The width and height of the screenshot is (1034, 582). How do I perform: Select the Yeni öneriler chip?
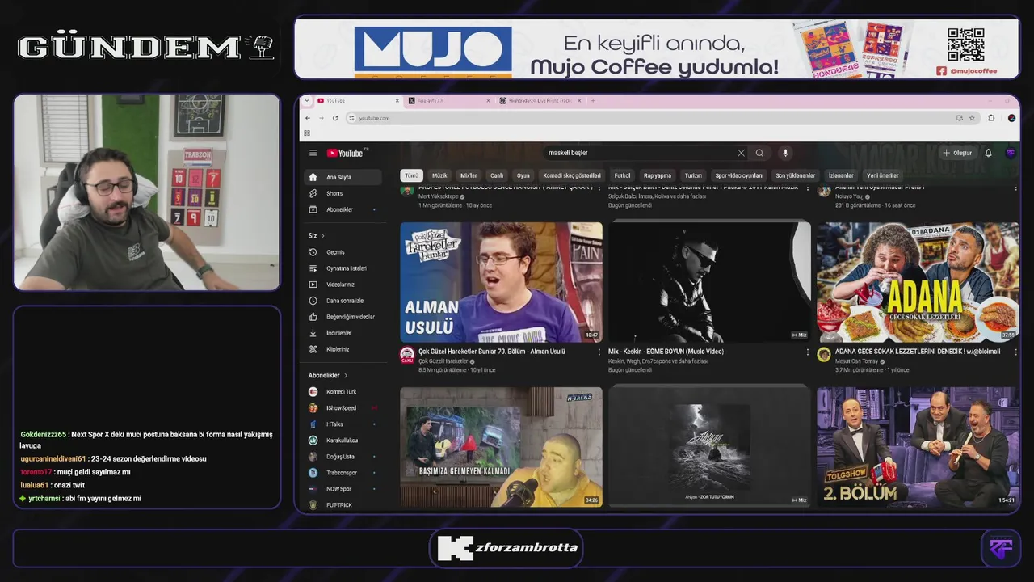[x=883, y=175]
